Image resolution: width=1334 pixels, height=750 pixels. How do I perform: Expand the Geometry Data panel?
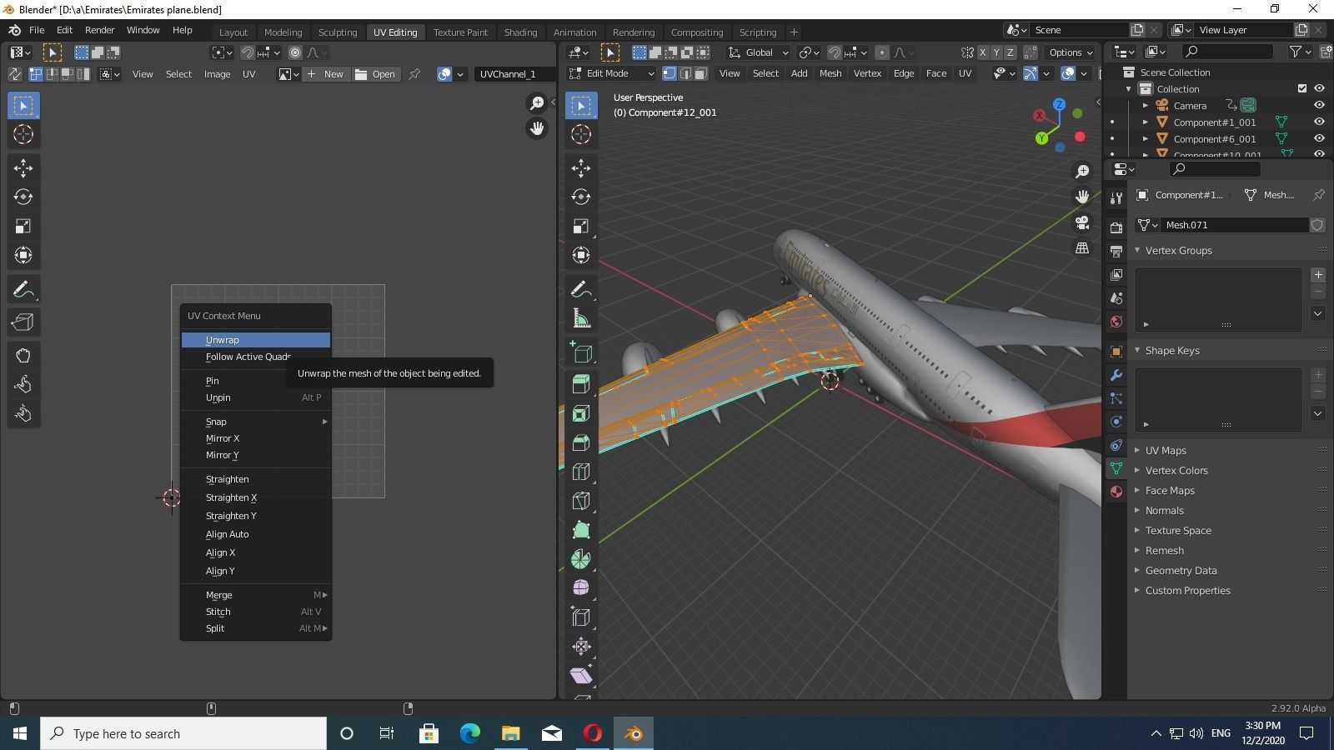pyautogui.click(x=1181, y=570)
